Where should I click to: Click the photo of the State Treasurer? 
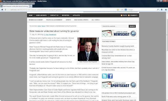(88, 49)
